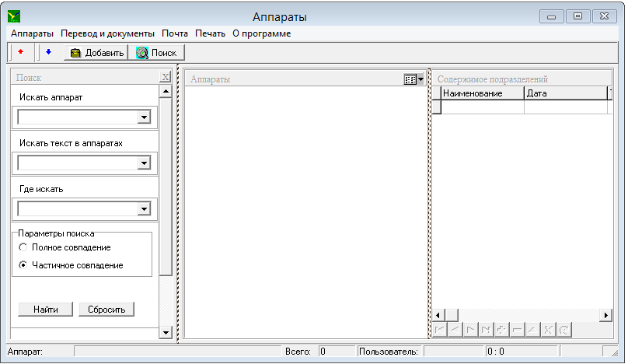Click the empty Наименование cell in grid
Viewport: 628px width, 364px height.
483,107
